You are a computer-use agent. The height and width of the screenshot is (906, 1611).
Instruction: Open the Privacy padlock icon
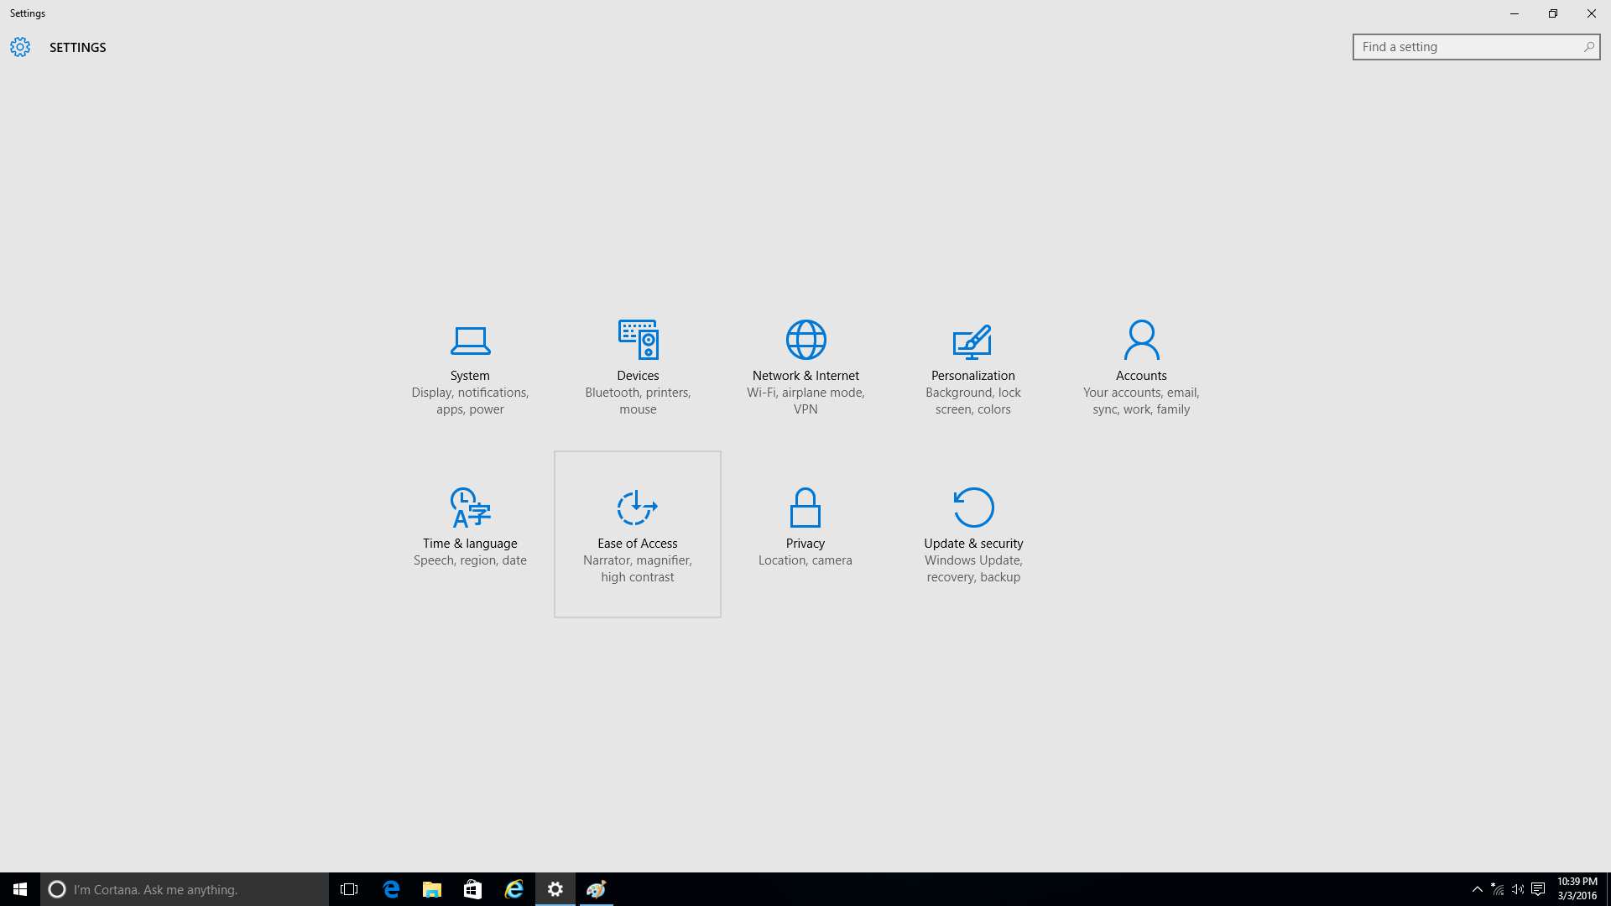pos(805,508)
